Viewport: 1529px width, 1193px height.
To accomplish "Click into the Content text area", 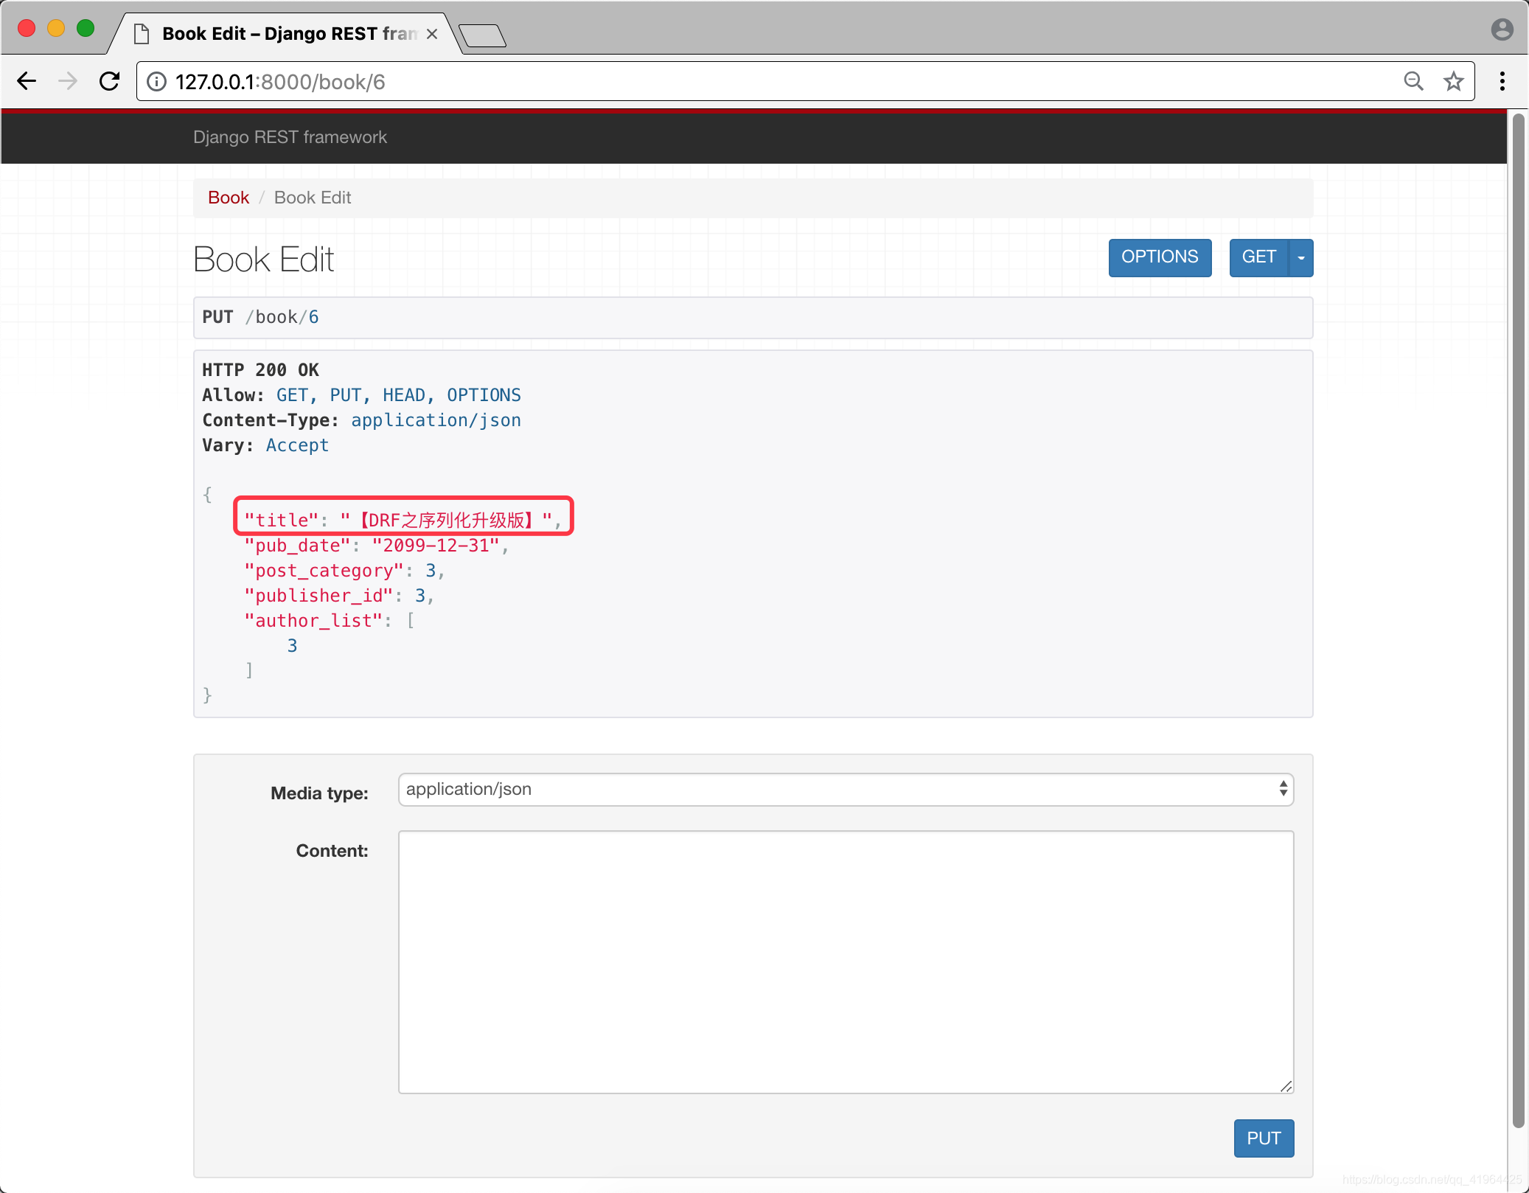I will click(846, 961).
